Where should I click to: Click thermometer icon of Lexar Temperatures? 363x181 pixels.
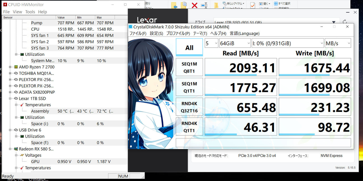coord(22,105)
